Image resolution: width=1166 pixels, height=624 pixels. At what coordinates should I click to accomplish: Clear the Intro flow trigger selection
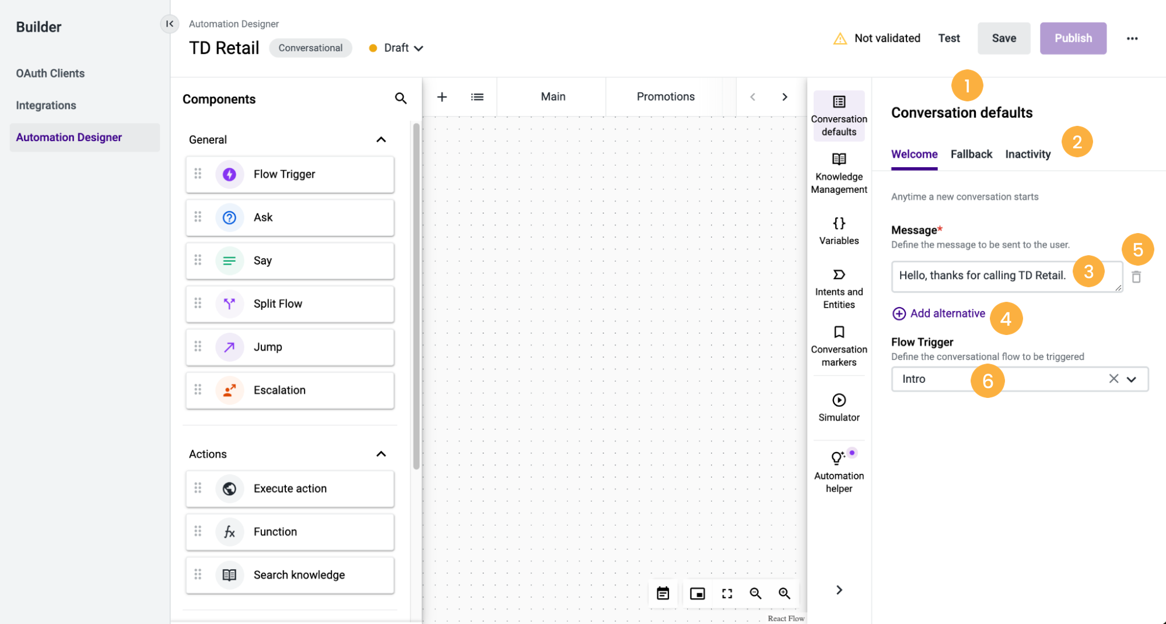(1114, 379)
